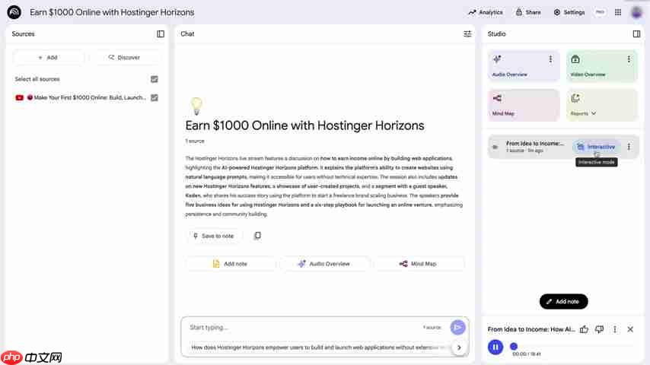
Task: Show next suggested question arrow
Action: click(x=459, y=348)
